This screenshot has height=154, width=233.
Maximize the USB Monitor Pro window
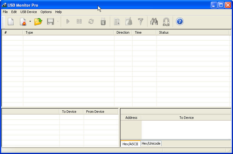[x=221, y=5]
